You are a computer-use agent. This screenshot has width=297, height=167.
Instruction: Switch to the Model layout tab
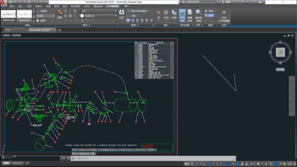coord(6,163)
